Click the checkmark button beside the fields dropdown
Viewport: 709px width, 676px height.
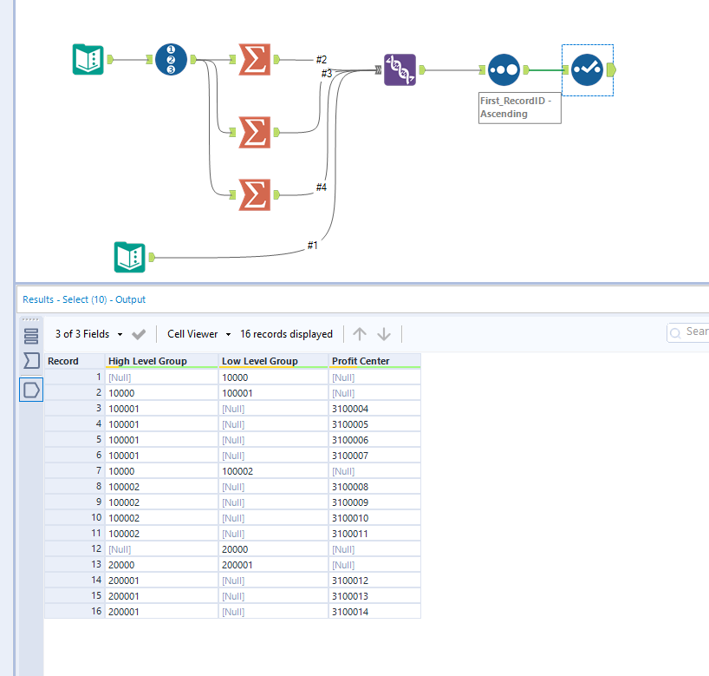[138, 333]
